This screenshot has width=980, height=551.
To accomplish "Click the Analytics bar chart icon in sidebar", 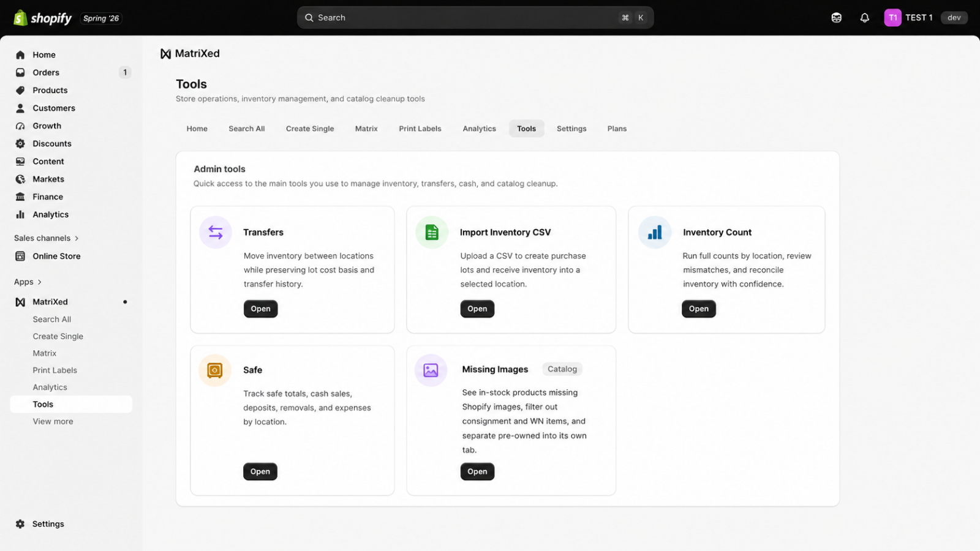I will pos(20,214).
